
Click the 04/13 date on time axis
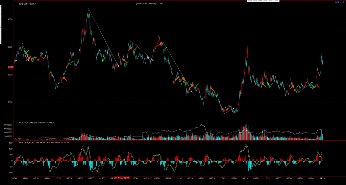pos(323,178)
